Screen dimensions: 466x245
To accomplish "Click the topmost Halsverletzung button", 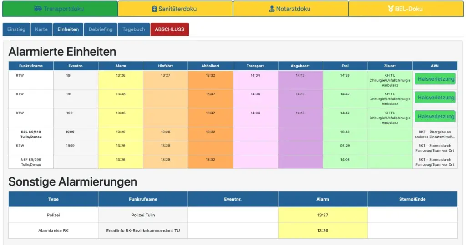I will click(435, 79).
